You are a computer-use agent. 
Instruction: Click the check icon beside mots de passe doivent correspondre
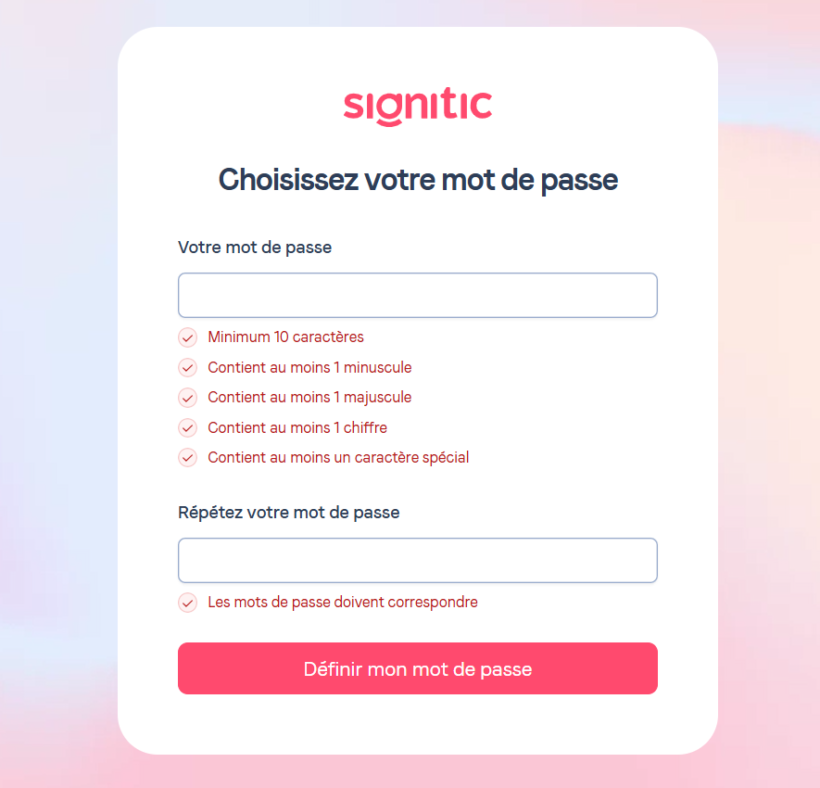coord(188,603)
